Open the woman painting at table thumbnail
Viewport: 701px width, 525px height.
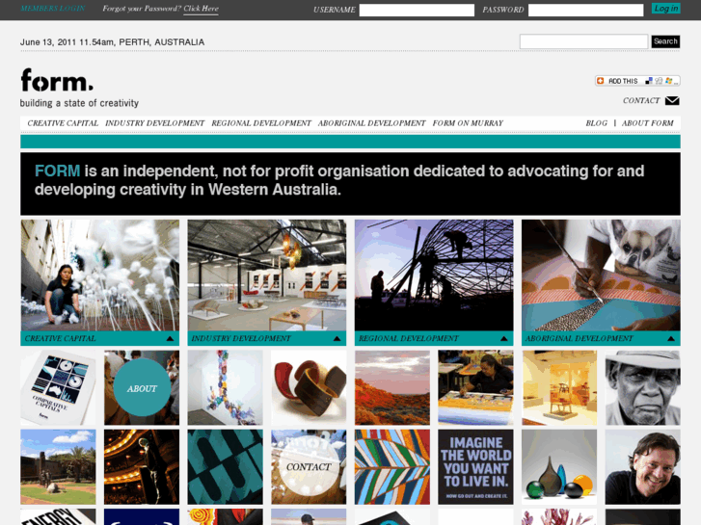[x=475, y=387]
